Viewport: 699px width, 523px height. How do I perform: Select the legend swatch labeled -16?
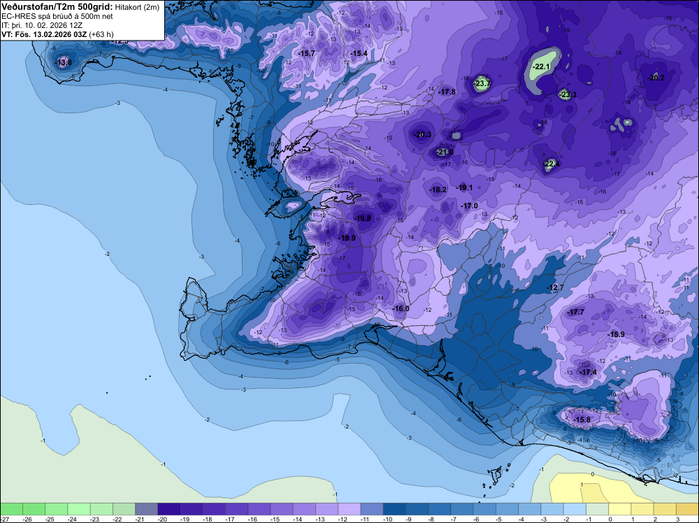coord(259,509)
